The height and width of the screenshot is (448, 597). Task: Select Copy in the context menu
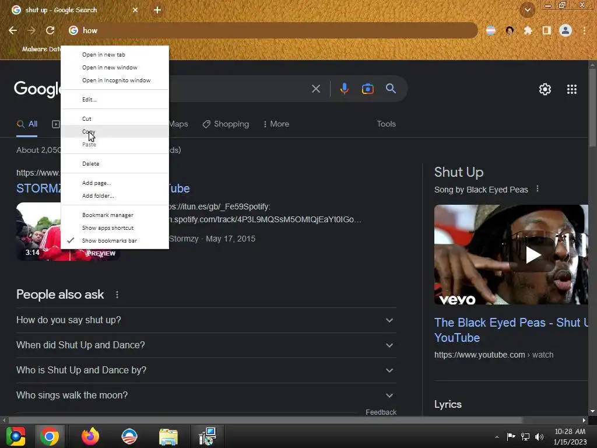coord(115,131)
